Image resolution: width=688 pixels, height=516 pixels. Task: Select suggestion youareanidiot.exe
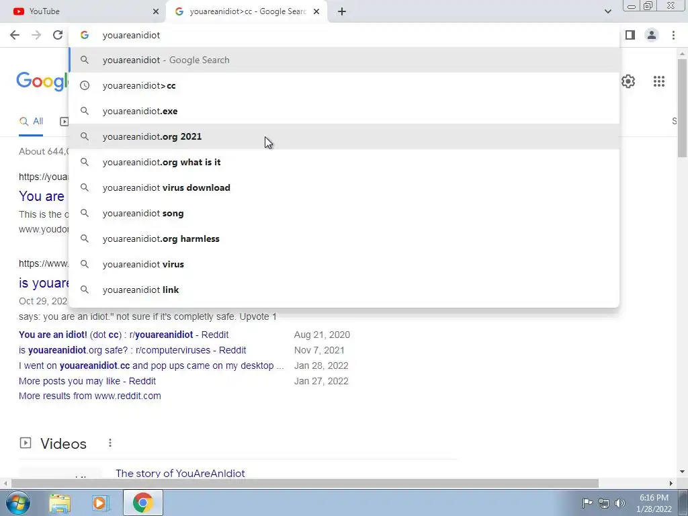coord(344,111)
